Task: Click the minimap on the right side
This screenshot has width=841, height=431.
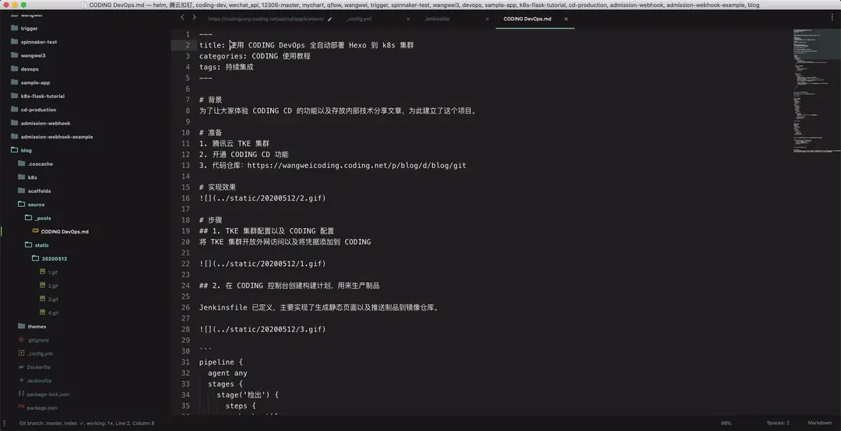Action: click(x=816, y=91)
